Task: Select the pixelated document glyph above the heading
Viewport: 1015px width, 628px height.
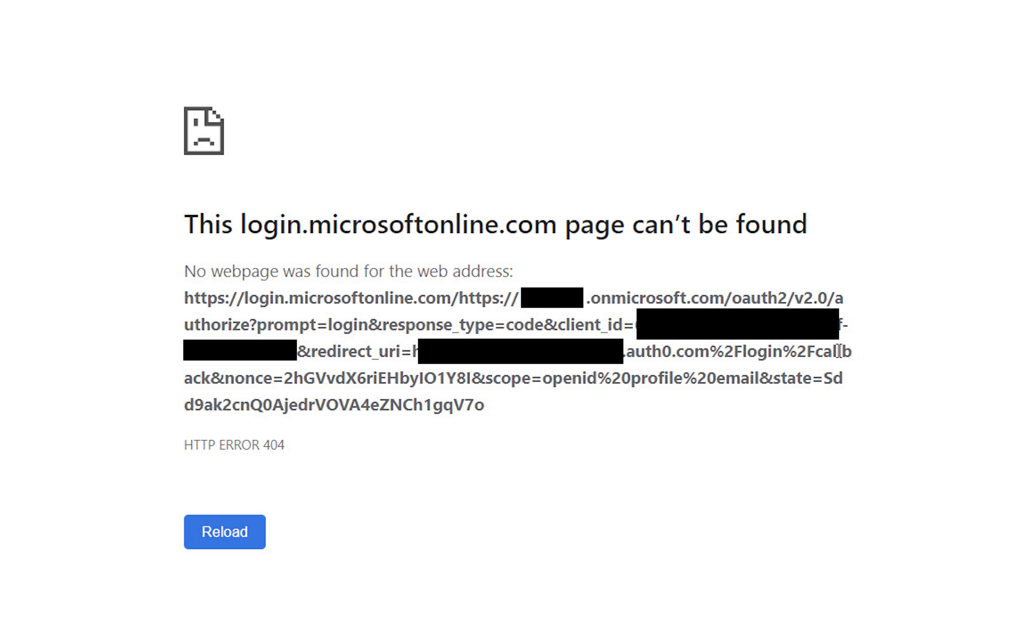Action: click(x=203, y=130)
